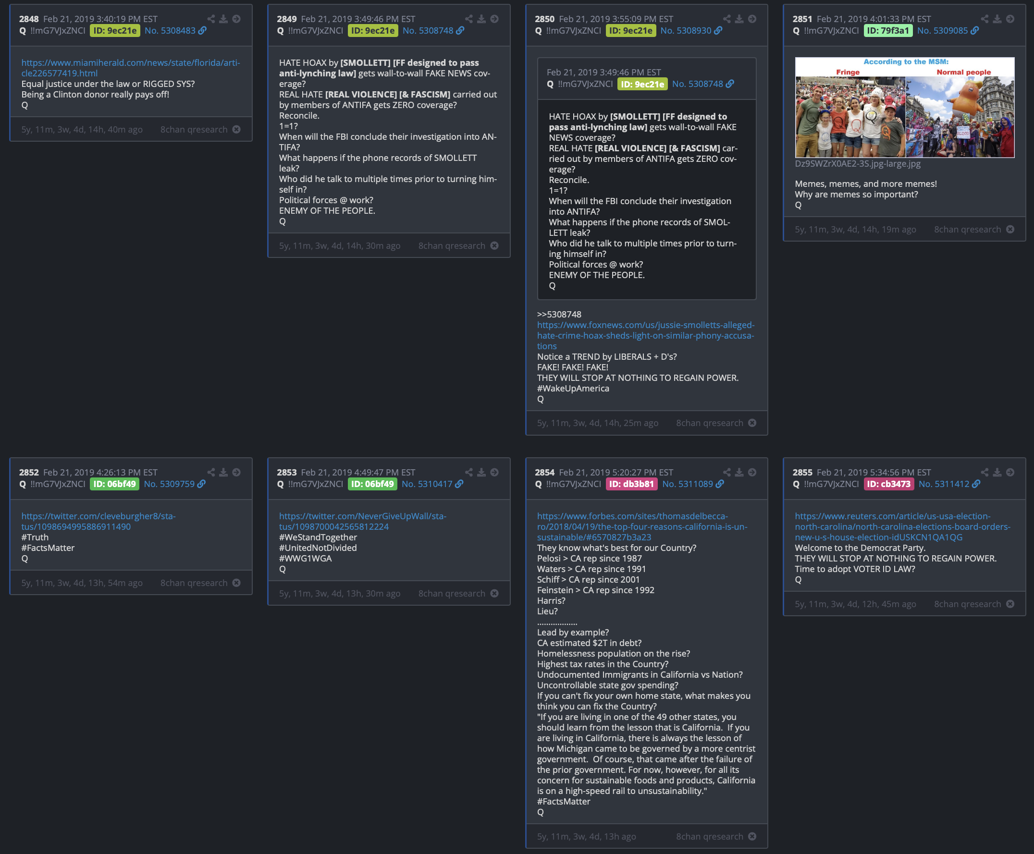Click post number No. 5308930

coord(686,31)
